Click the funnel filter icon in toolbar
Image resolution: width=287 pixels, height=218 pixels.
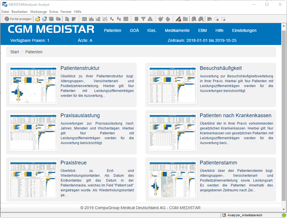(x=143, y=19)
